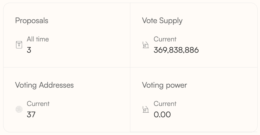Click the 'Current' label in Vote Supply
This screenshot has width=260, height=135.
pyautogui.click(x=165, y=39)
